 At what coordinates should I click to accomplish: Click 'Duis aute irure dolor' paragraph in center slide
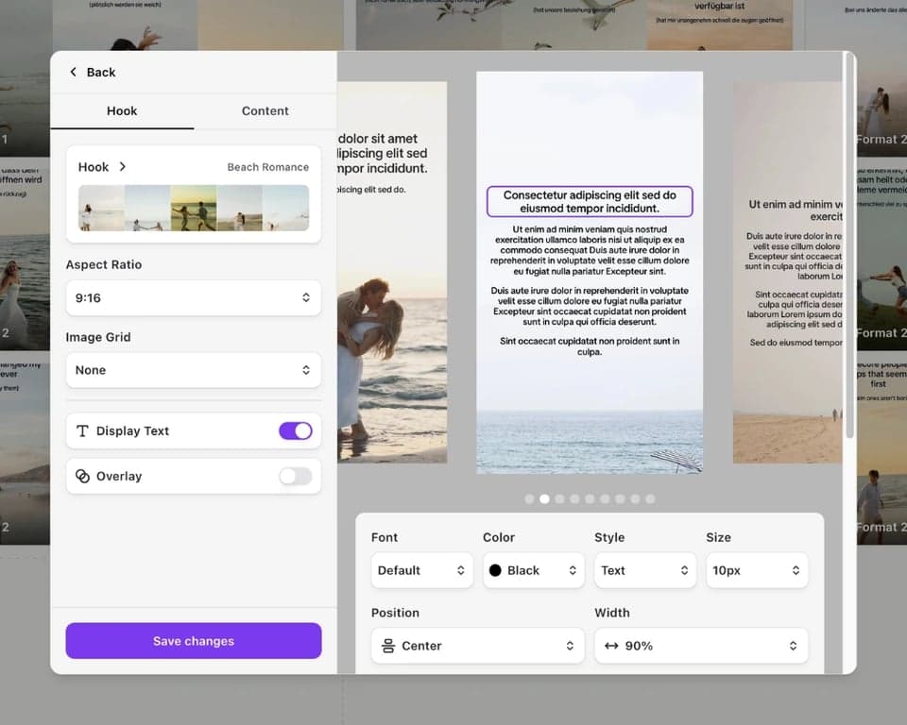pyautogui.click(x=590, y=306)
